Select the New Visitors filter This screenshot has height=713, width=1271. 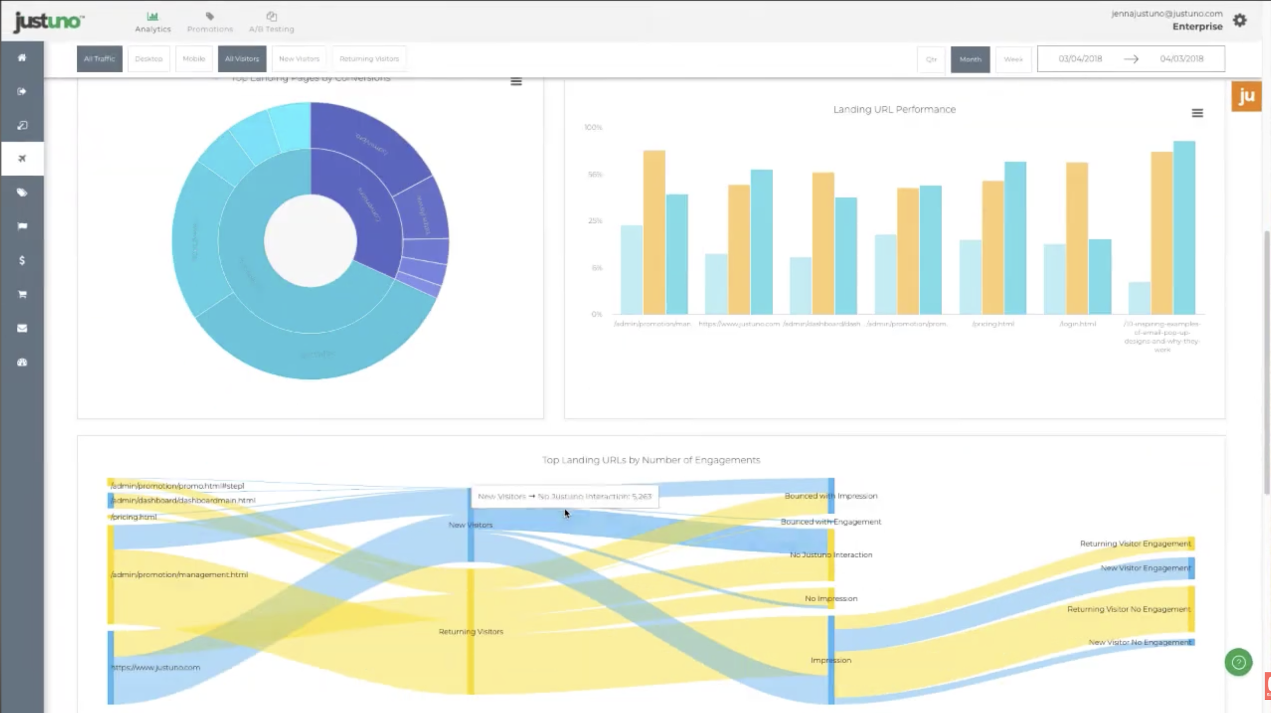click(299, 59)
